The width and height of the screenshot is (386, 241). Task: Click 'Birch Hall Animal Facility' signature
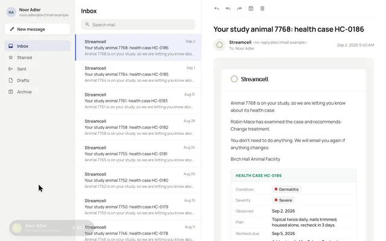(255, 159)
